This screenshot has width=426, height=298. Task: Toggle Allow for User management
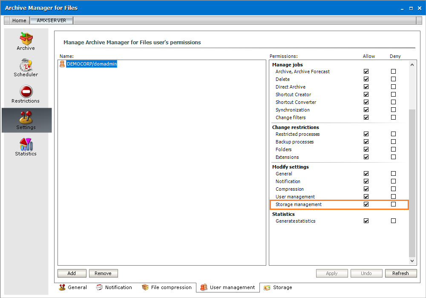pyautogui.click(x=366, y=197)
